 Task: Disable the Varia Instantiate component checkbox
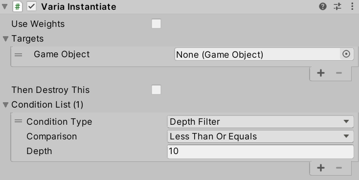(31, 6)
